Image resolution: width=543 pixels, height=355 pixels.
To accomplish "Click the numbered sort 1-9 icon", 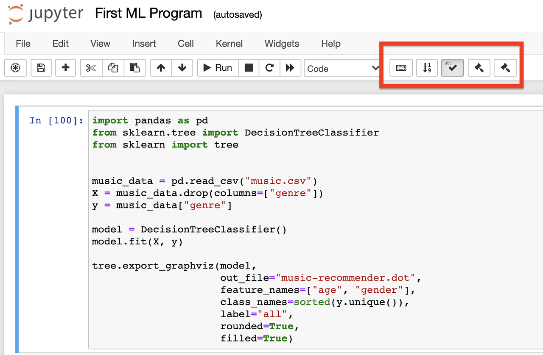I will coord(426,68).
